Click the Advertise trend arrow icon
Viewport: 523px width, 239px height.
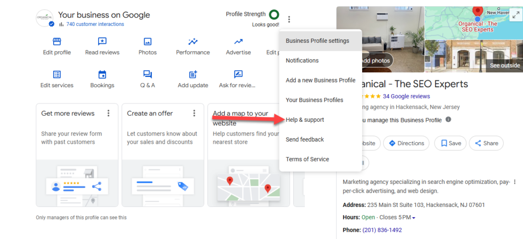click(238, 42)
